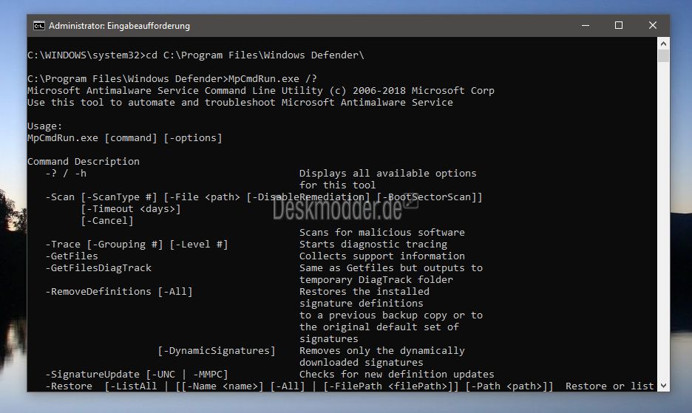Screen dimensions: 692x413
Task: Click the 'Usage:' line
Action: (x=45, y=126)
